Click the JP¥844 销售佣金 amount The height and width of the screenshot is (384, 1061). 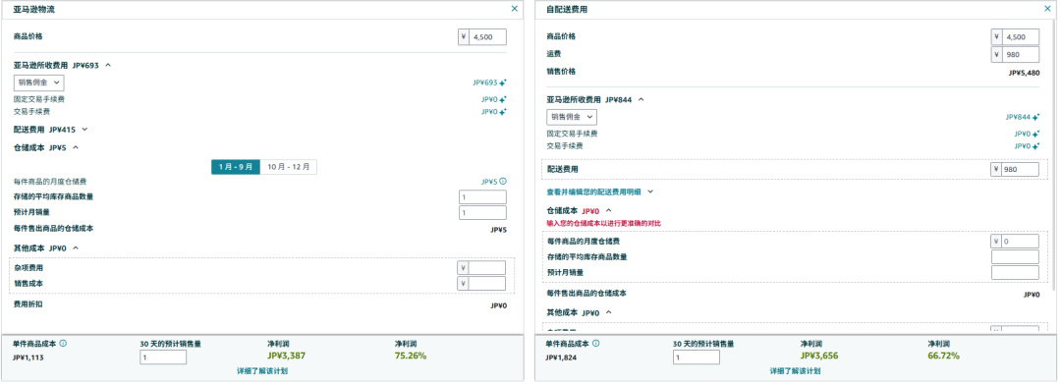pos(1018,117)
